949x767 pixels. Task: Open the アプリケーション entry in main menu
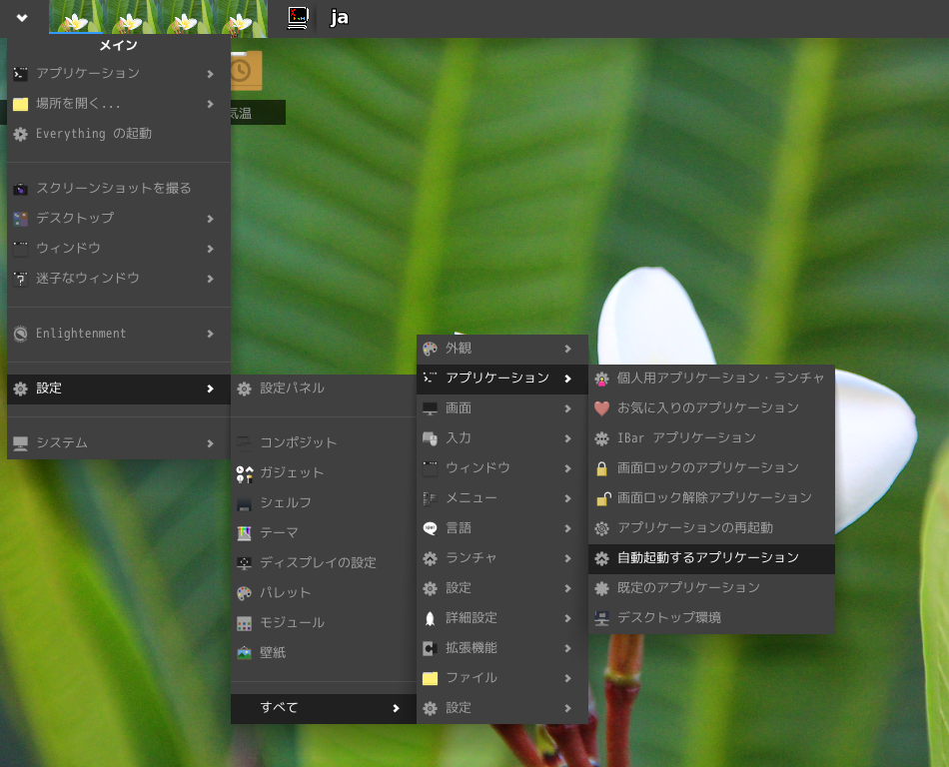[119, 73]
